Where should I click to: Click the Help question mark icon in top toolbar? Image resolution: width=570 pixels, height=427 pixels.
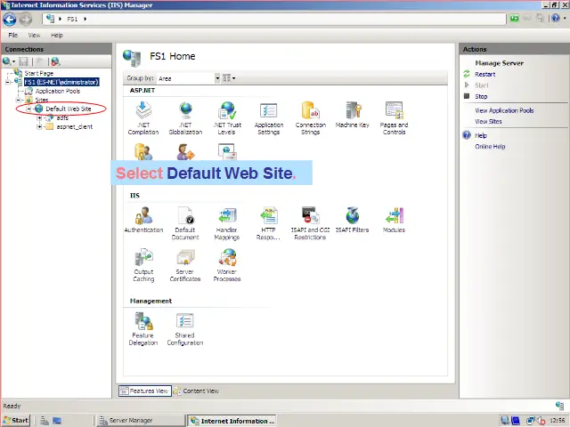[555, 18]
